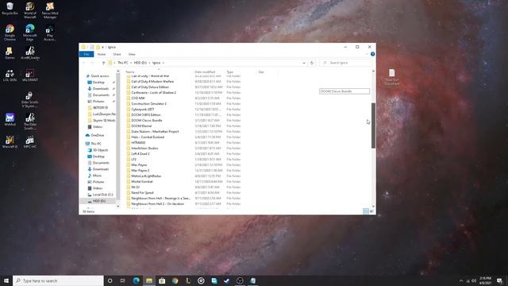Select the Cyberpunk 2077 folder

click(143, 110)
